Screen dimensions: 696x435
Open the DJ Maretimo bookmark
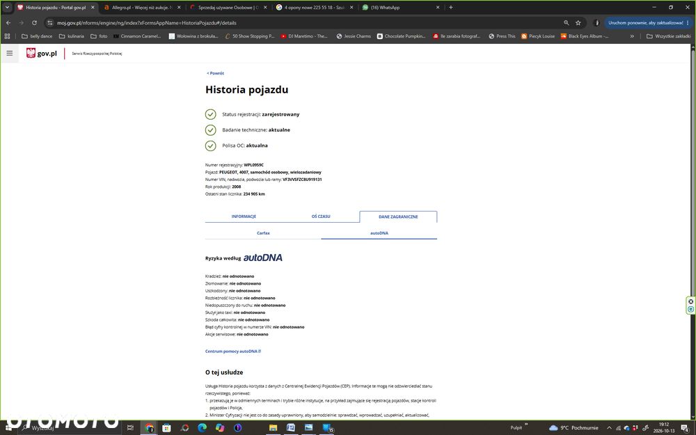coord(303,36)
